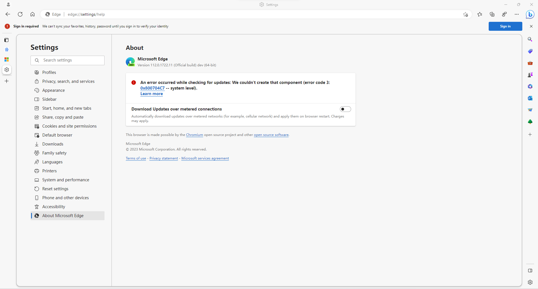Go to Default browser settings
Image resolution: width=538 pixels, height=289 pixels.
pos(68,135)
